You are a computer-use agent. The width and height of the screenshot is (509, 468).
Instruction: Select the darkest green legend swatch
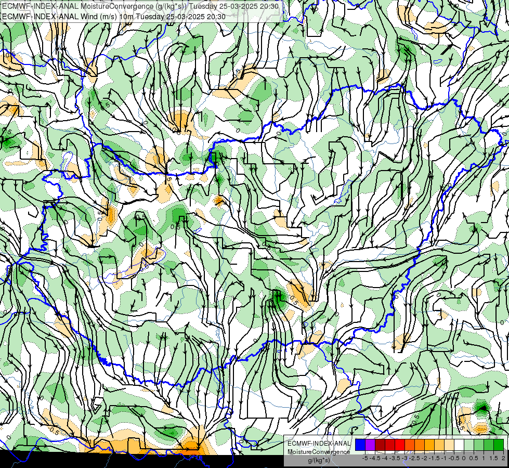click(x=499, y=445)
